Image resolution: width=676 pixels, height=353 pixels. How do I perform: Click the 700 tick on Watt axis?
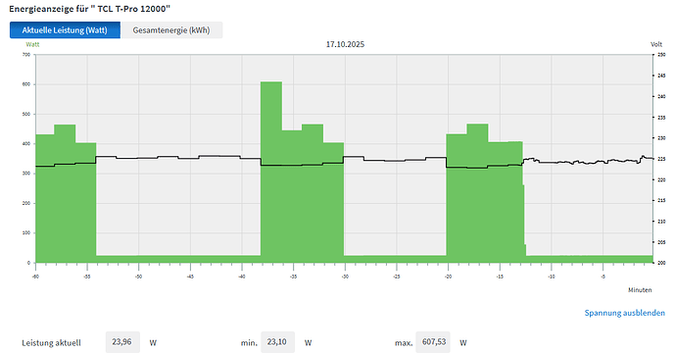26,55
